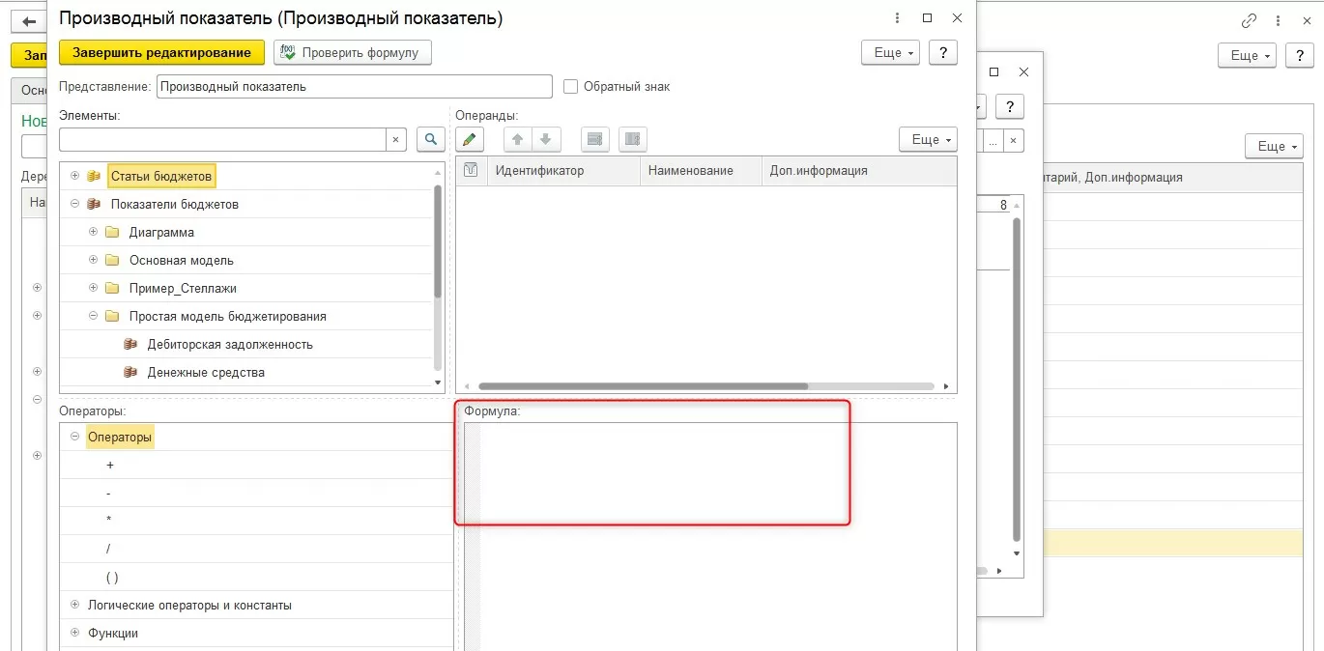Image resolution: width=1324 pixels, height=651 pixels.
Task: Open the Еще dropdown in main window header
Action: click(x=1247, y=55)
